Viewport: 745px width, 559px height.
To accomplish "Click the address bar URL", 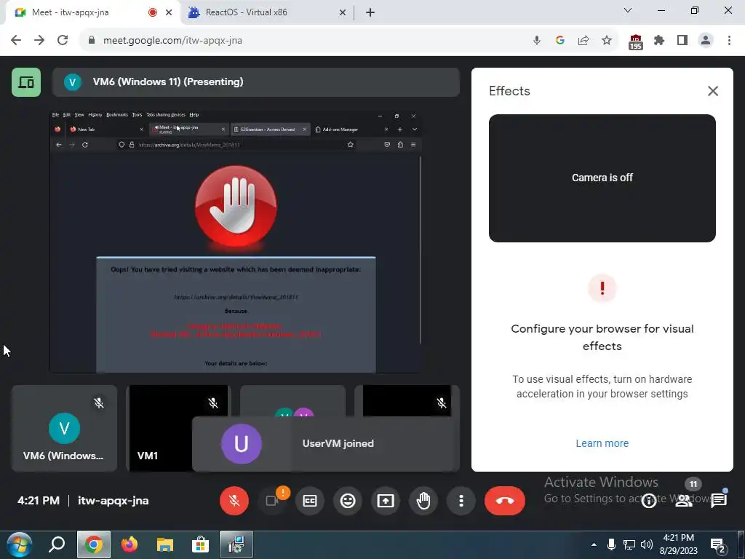I will tap(173, 41).
